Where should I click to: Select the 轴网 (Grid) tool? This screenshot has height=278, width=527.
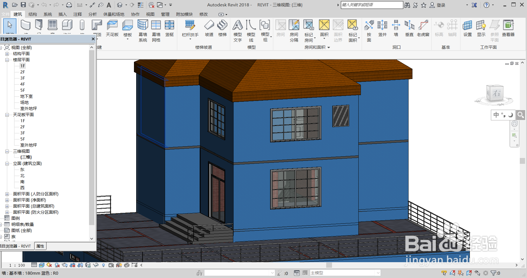tap(452, 28)
